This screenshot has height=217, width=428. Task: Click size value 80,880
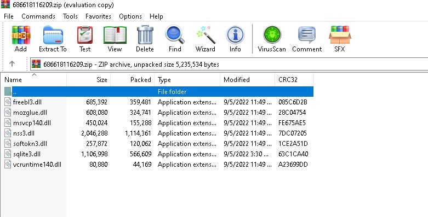click(x=99, y=164)
